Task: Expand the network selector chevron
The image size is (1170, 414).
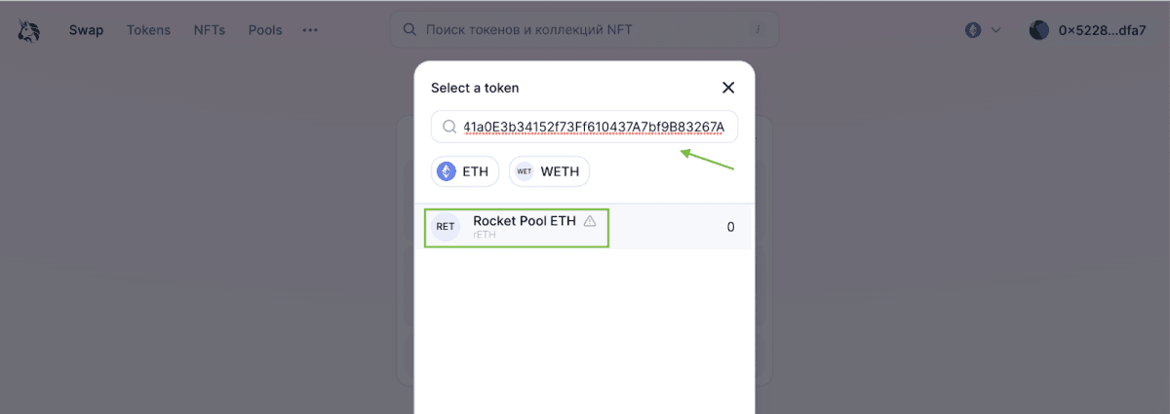Action: (x=995, y=30)
